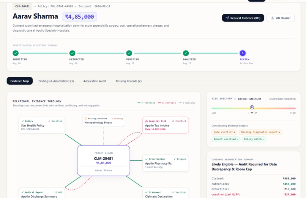
Task: Open the Histopathology Biopsy missing document node
Action: coord(104,121)
